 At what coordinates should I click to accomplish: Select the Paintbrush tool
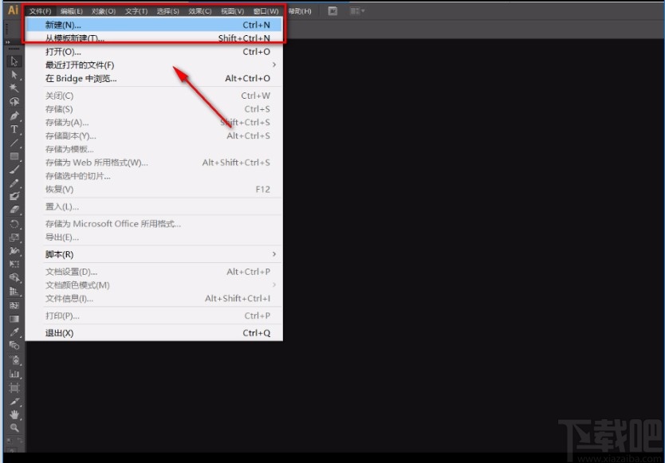[x=13, y=171]
